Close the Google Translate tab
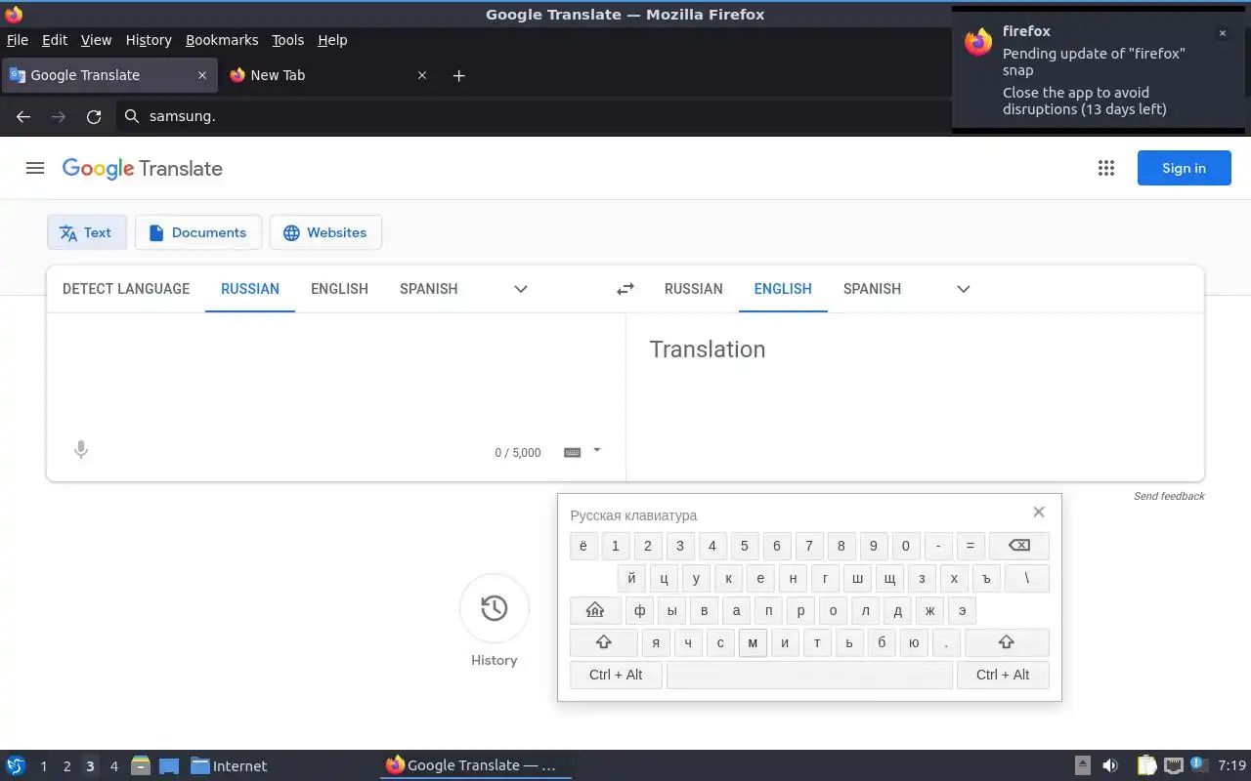1251x781 pixels. [202, 75]
